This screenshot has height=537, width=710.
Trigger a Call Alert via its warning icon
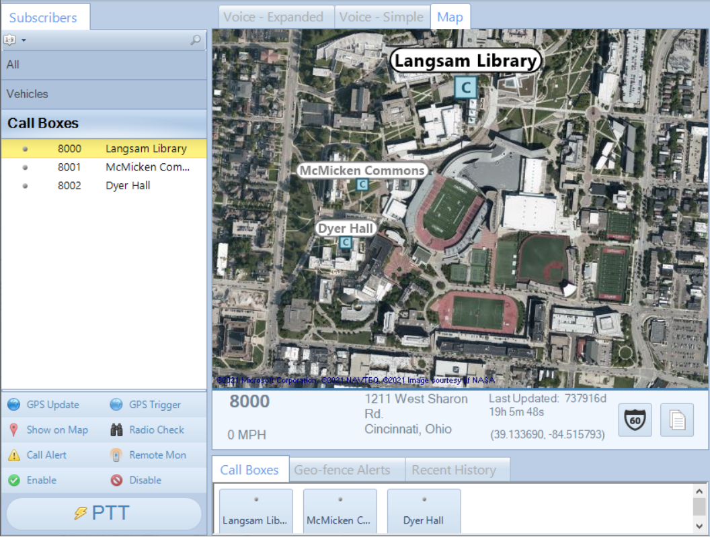[x=13, y=454]
